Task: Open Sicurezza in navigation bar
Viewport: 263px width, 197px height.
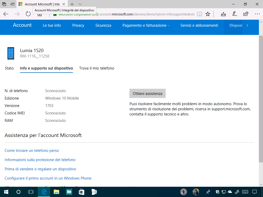Action: [103, 25]
